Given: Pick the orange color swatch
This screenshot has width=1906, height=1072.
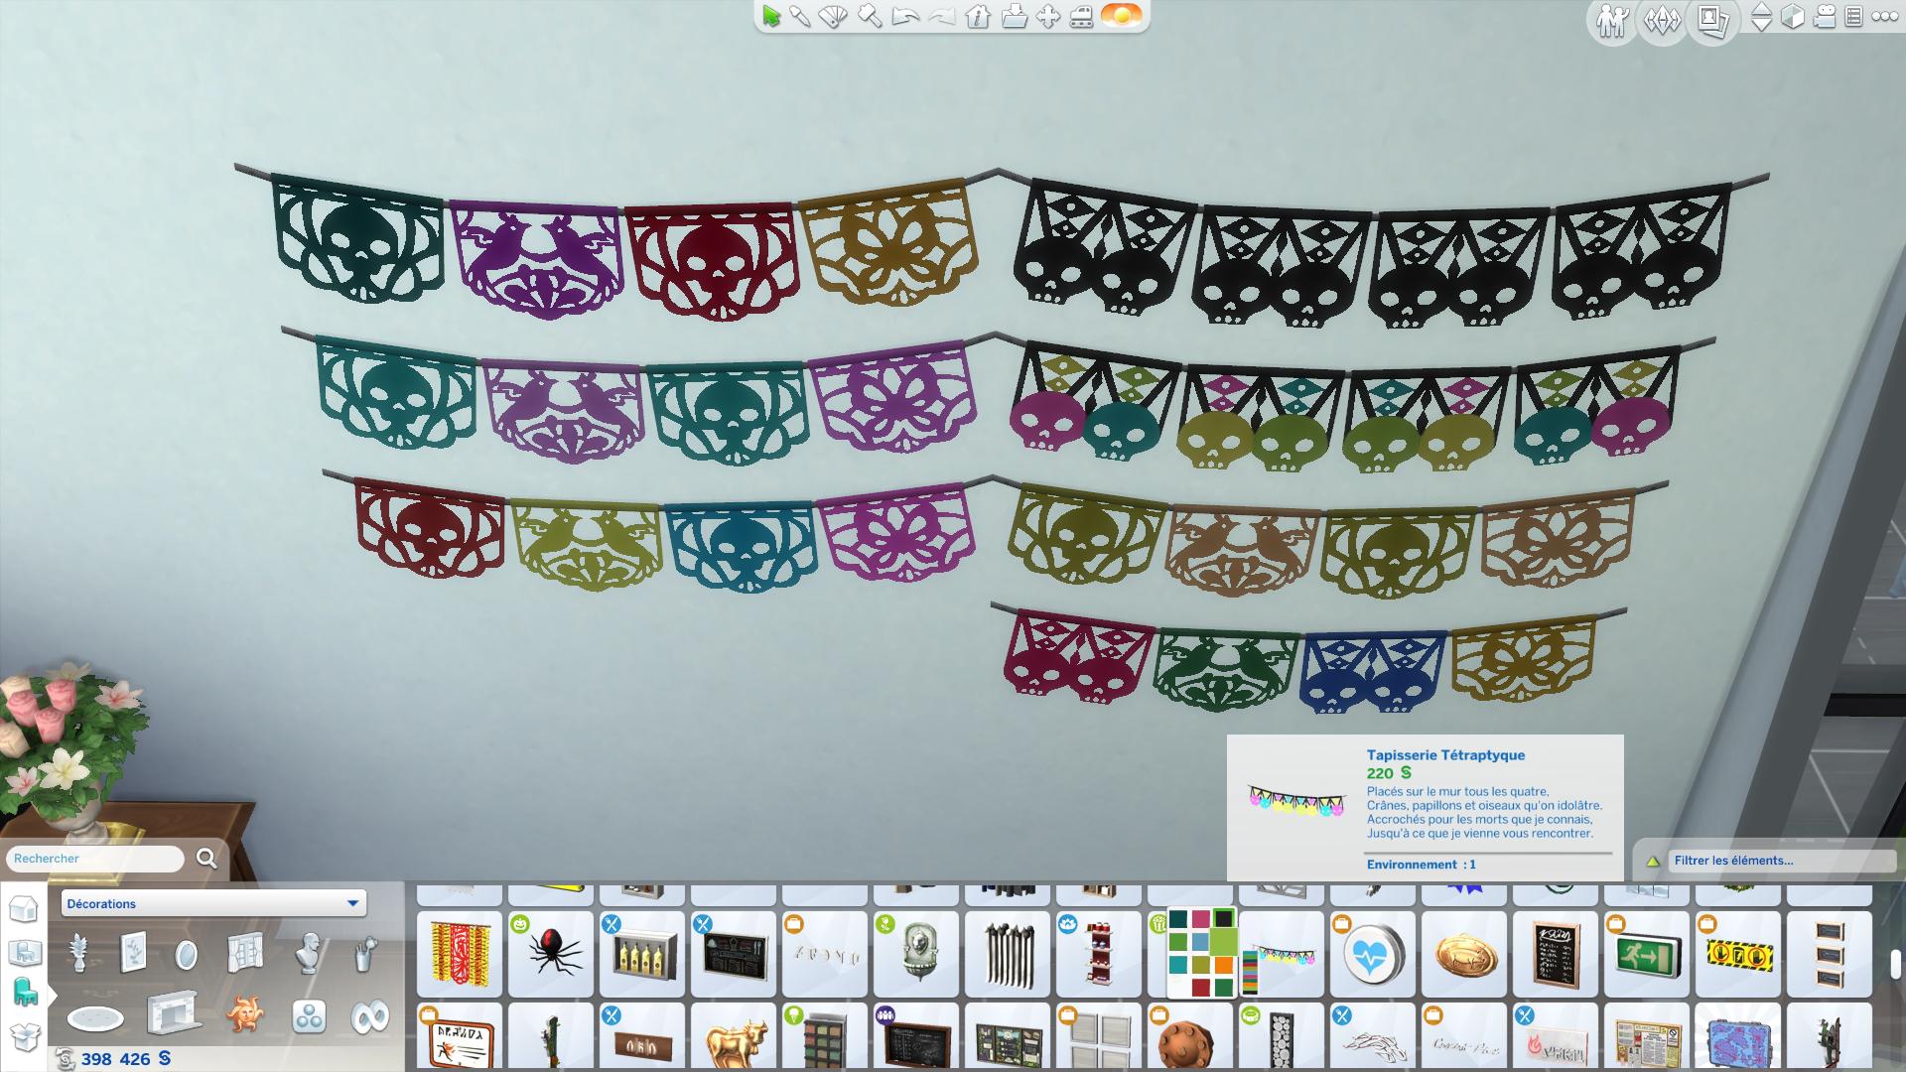Looking at the screenshot, I should click(1223, 965).
